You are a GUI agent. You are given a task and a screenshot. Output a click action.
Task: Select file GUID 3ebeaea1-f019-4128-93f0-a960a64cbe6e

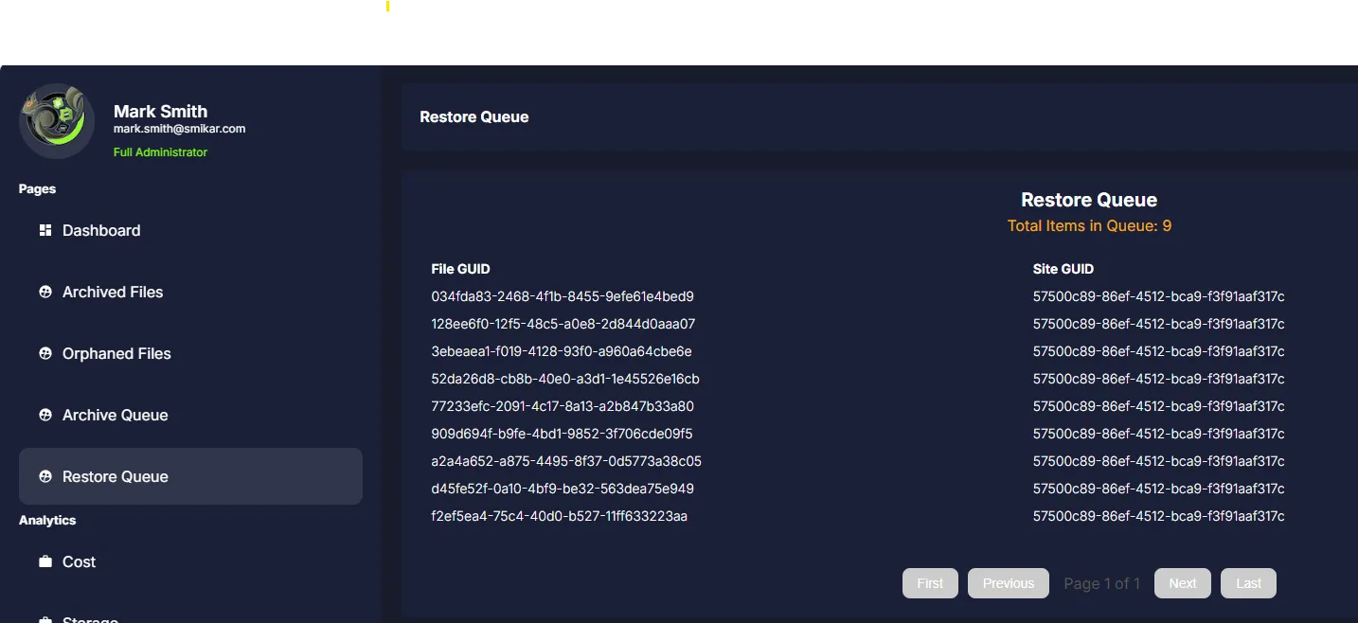tap(562, 351)
